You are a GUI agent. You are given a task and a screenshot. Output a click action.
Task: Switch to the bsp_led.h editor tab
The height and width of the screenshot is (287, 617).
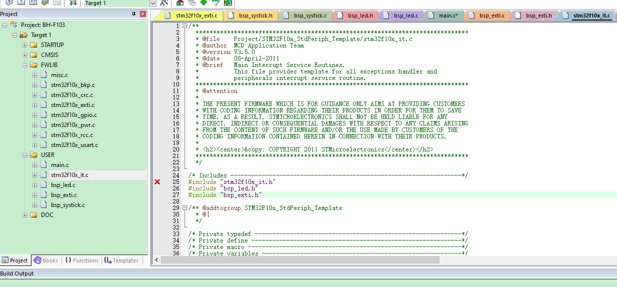pos(355,15)
